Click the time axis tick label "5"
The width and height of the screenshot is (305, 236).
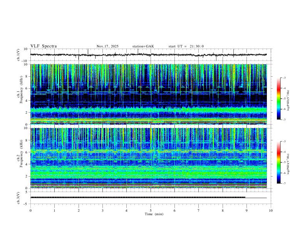pyautogui.click(x=151, y=211)
